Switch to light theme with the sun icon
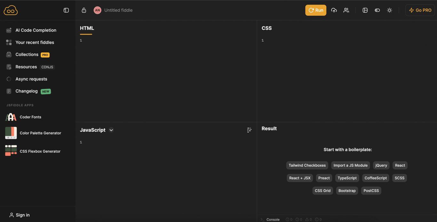This screenshot has height=222, width=437. click(390, 10)
